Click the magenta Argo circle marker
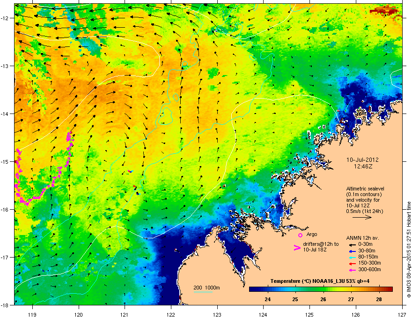Viewport: 412px width, 319px height. point(300,235)
